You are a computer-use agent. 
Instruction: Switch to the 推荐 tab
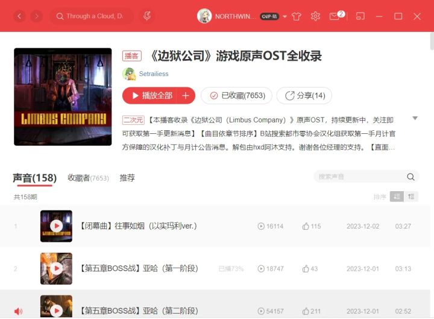tap(127, 178)
